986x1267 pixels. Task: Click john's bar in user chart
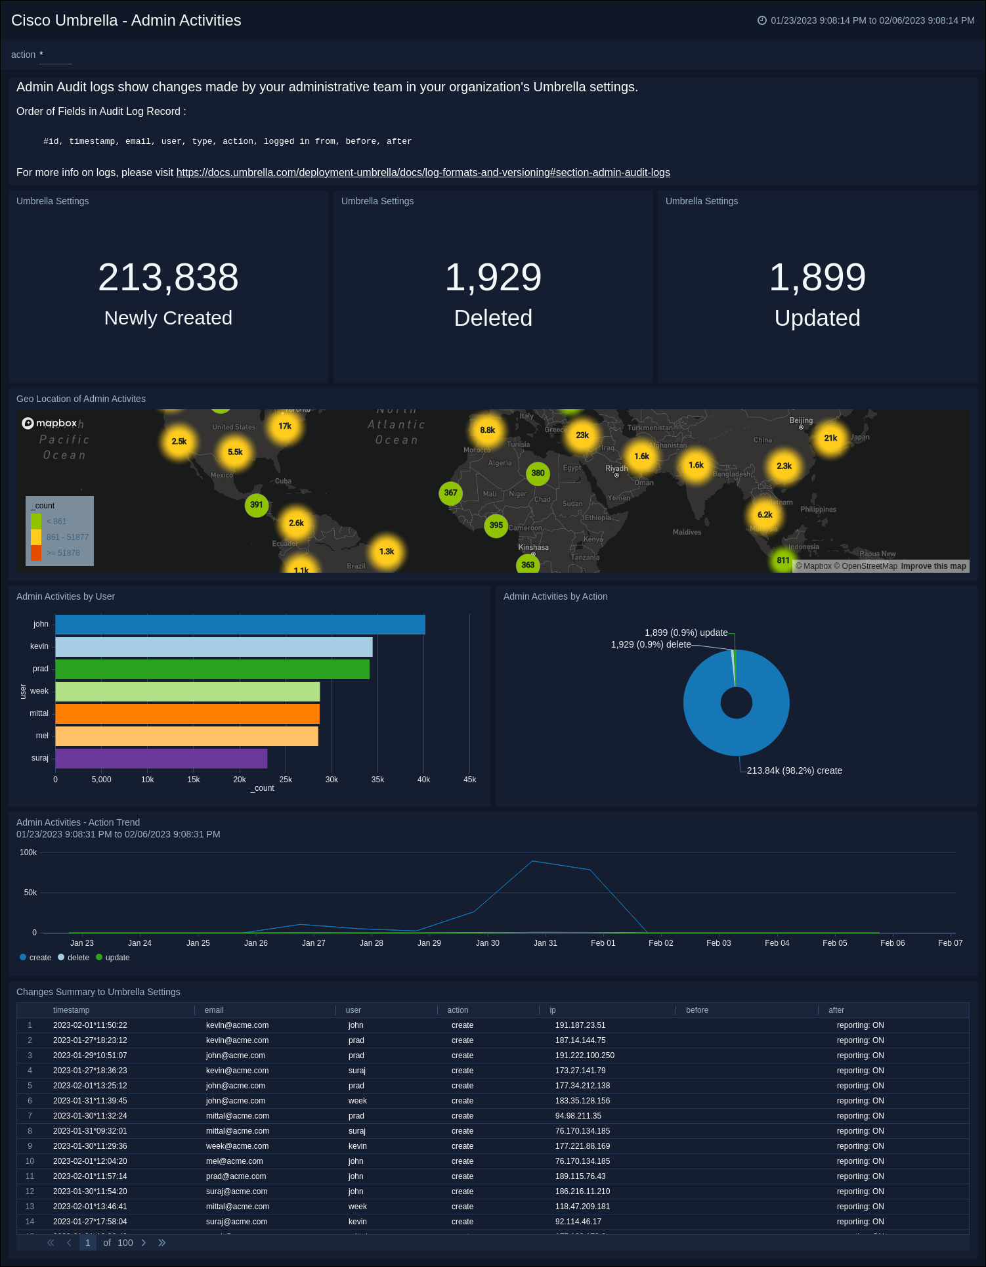(240, 625)
